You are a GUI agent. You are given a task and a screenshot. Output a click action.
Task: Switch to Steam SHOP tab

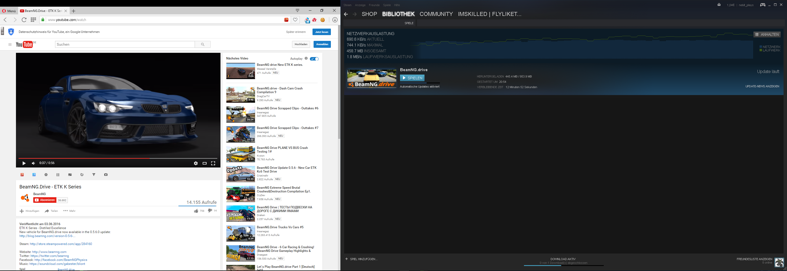[x=369, y=14]
